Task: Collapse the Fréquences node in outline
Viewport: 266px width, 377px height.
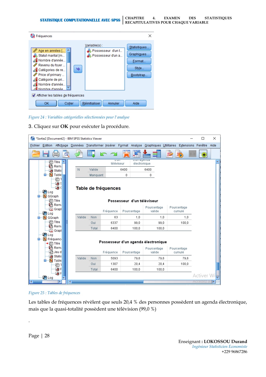Action: point(39,239)
